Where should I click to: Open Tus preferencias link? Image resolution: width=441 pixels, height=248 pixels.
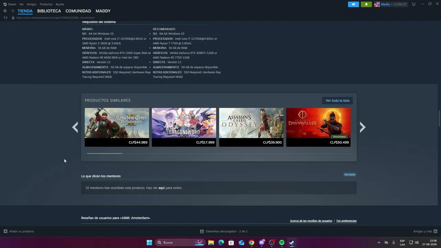(x=346, y=221)
